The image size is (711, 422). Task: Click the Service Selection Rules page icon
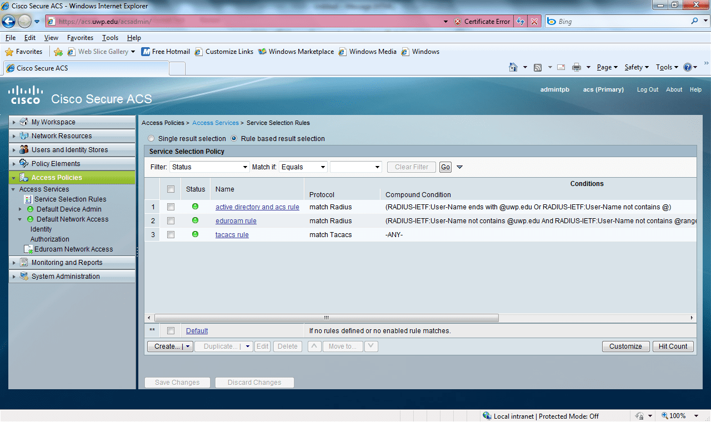[28, 199]
